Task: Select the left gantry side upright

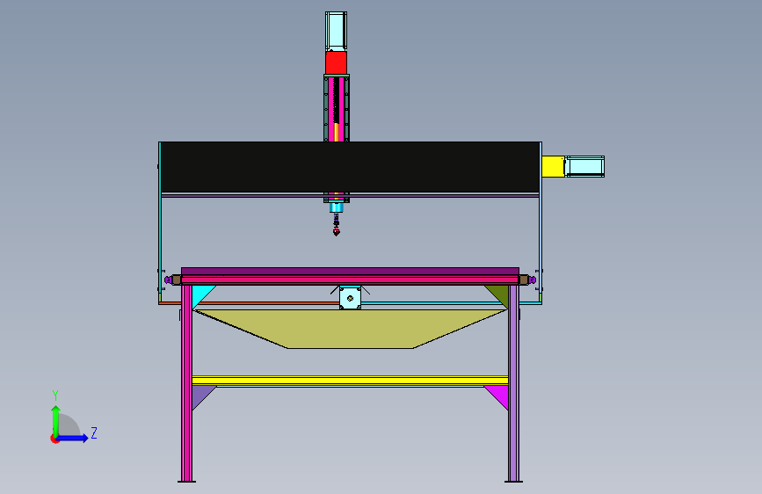Action: point(160,222)
